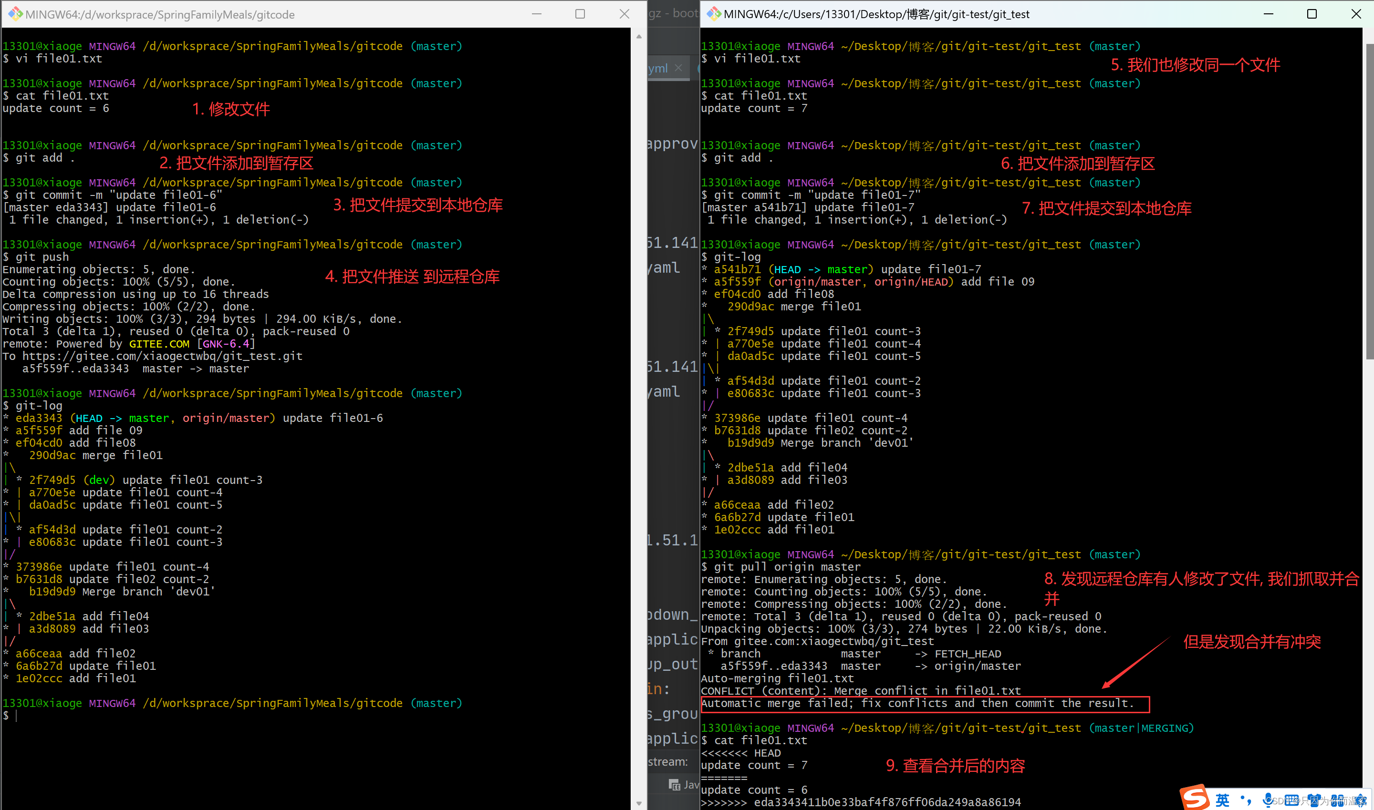The image size is (1374, 810).
Task: Toggle the Chinese/English mode indicator
Action: click(x=1222, y=800)
